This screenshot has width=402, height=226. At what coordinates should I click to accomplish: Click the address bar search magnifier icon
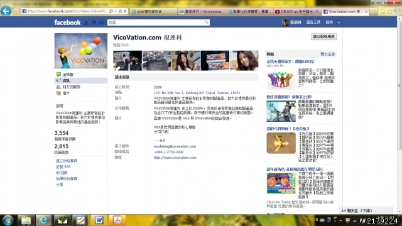111,11
